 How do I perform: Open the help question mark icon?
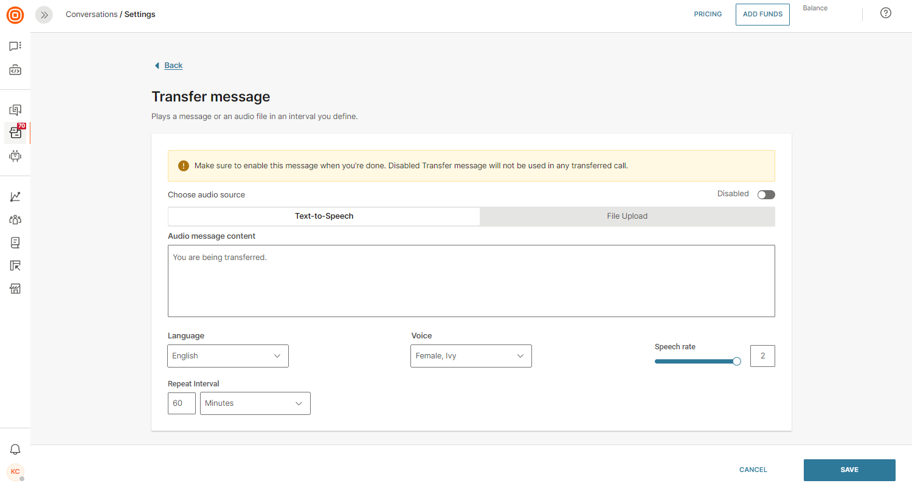click(886, 13)
